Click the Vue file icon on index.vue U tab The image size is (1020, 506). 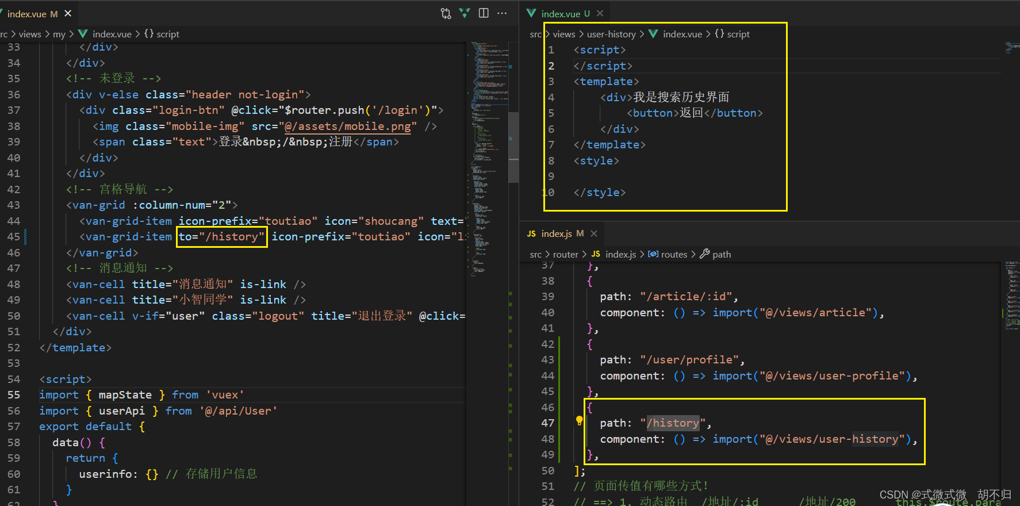(531, 13)
